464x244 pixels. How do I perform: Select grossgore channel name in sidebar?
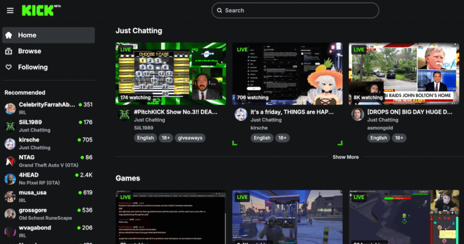33,210
